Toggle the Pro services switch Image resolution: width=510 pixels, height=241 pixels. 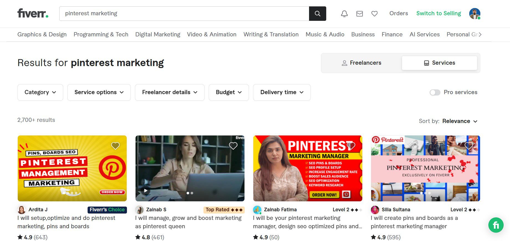435,92
